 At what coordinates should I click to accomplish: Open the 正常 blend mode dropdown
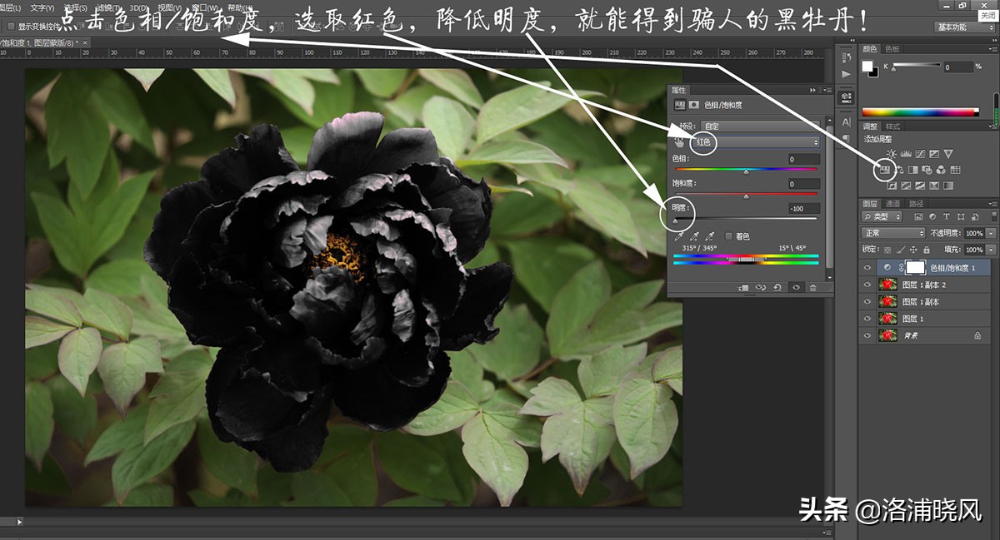892,233
